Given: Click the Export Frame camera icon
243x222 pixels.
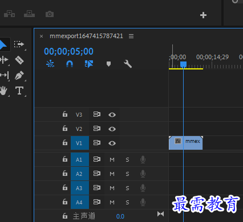Looking at the screenshot, I should point(50,14).
